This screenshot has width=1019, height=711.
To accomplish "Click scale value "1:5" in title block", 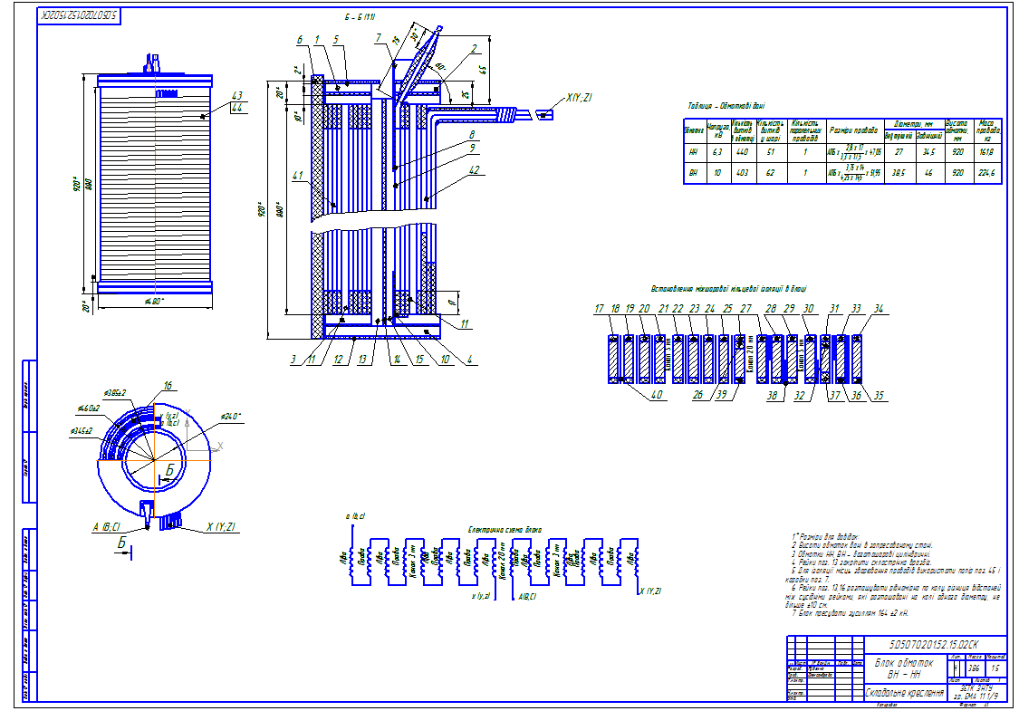I will [995, 668].
